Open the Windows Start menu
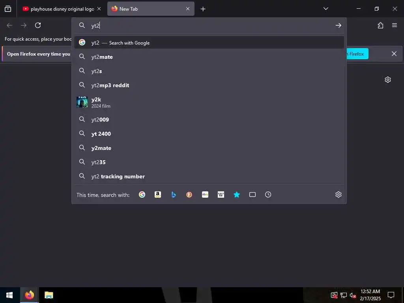Viewport: 404px width, 303px height. coord(9,295)
